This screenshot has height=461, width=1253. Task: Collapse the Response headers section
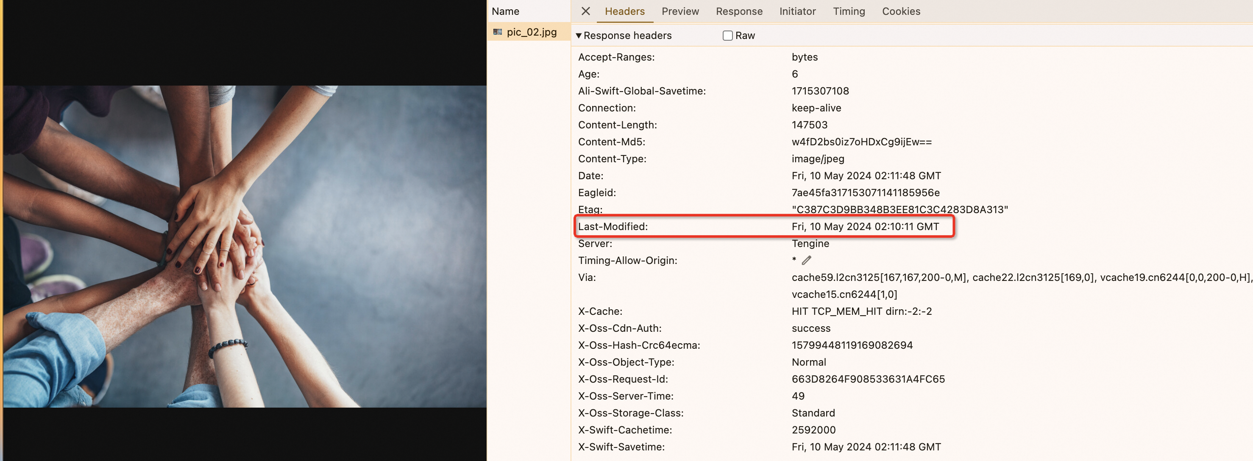578,36
